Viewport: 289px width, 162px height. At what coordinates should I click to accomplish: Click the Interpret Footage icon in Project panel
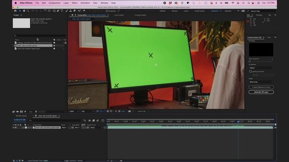14,112
